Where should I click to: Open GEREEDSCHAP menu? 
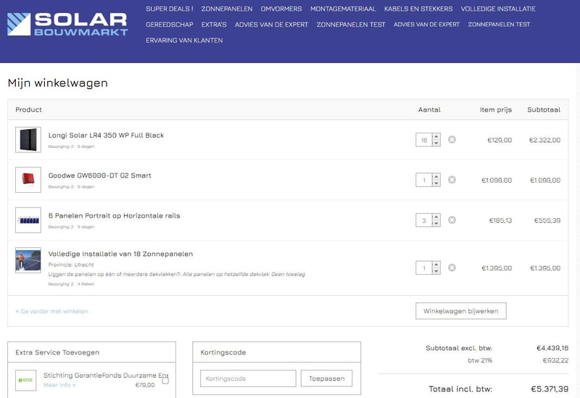click(x=170, y=25)
